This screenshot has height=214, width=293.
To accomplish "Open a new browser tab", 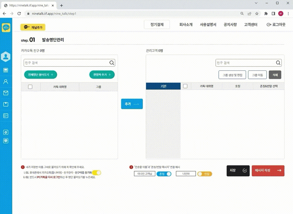I will click(62, 5).
